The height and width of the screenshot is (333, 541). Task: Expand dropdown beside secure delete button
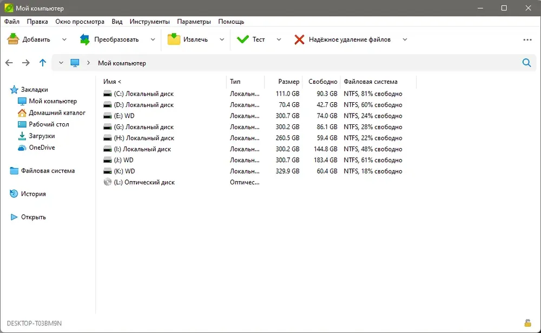pos(405,39)
